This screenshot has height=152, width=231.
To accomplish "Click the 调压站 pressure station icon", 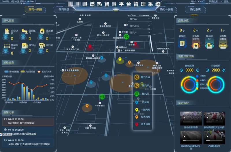I will pyautogui.click(x=42, y=46).
